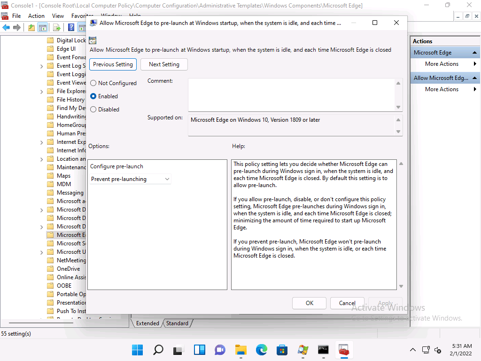Toggle Show/Hide Console Tree toolbar icon
The width and height of the screenshot is (481, 361).
(43, 27)
